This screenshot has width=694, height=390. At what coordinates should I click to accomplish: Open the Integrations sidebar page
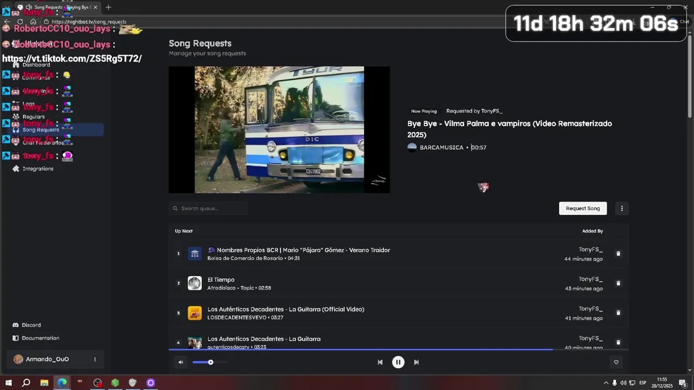coord(38,169)
